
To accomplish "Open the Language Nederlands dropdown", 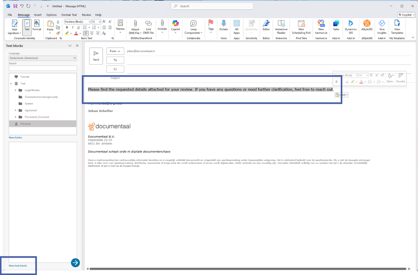I will point(42,58).
